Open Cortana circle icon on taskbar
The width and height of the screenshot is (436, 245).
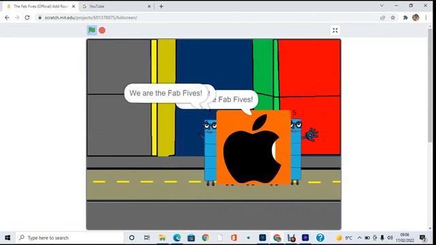tap(131, 238)
